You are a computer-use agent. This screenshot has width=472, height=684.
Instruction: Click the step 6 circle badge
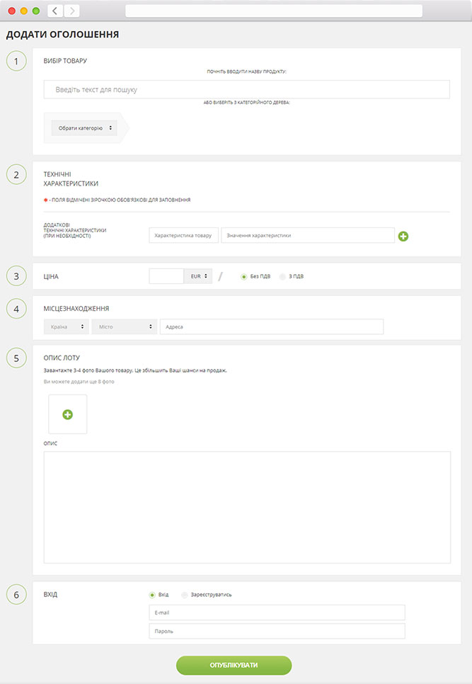coord(17,595)
